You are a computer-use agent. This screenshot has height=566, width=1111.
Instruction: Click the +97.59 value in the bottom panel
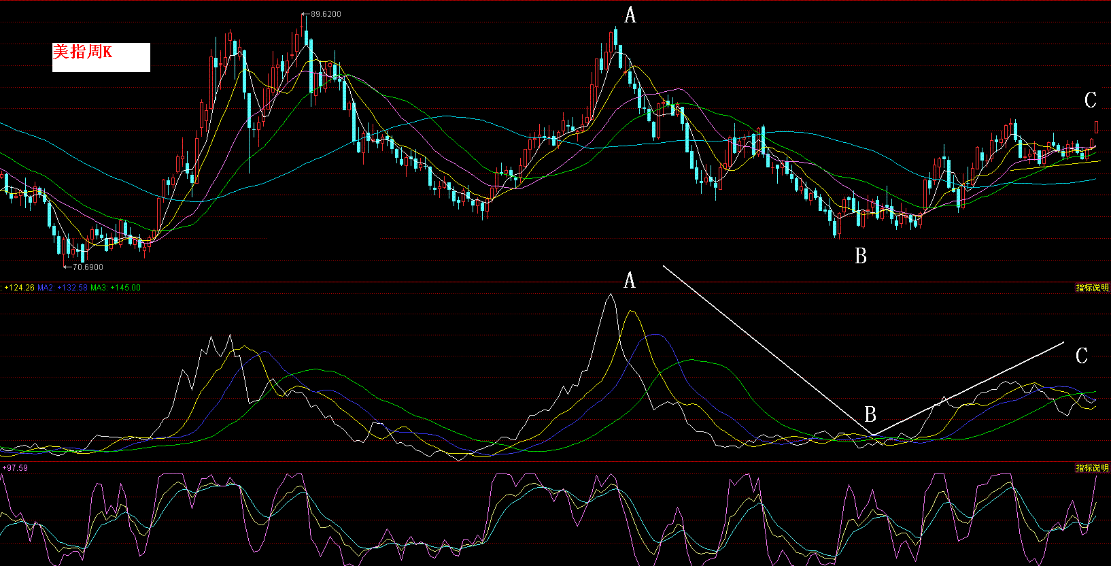pos(15,468)
